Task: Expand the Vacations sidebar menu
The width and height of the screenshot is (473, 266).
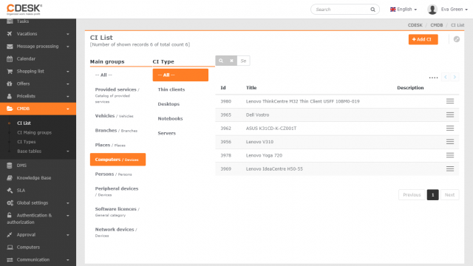Action: click(38, 34)
